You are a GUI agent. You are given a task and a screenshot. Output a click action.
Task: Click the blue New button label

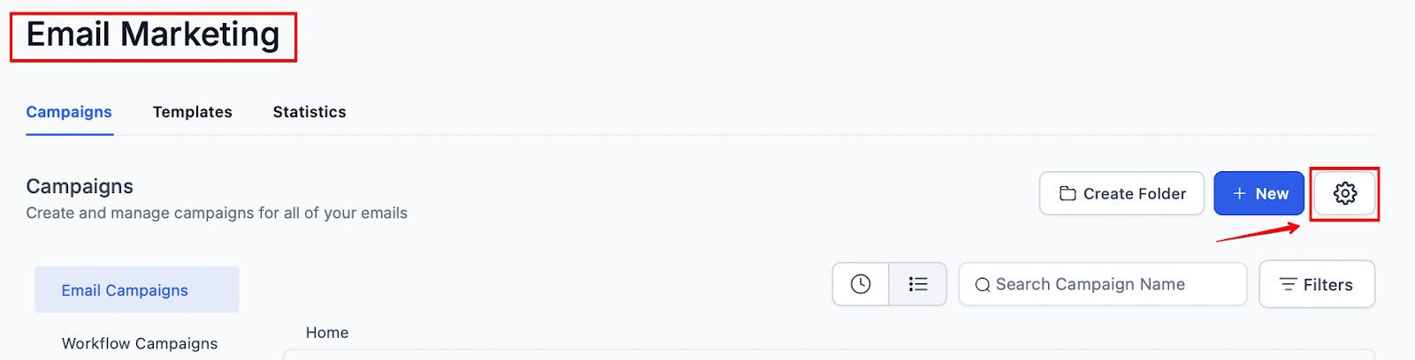pyautogui.click(x=1272, y=193)
